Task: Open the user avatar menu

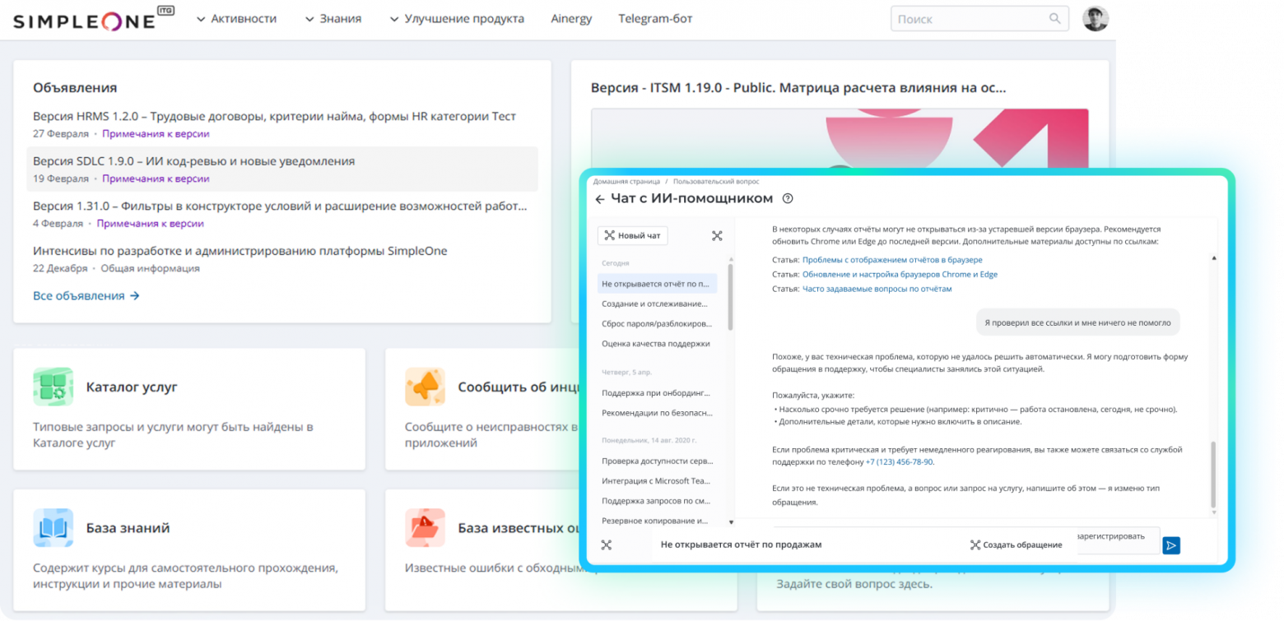Action: [1095, 18]
